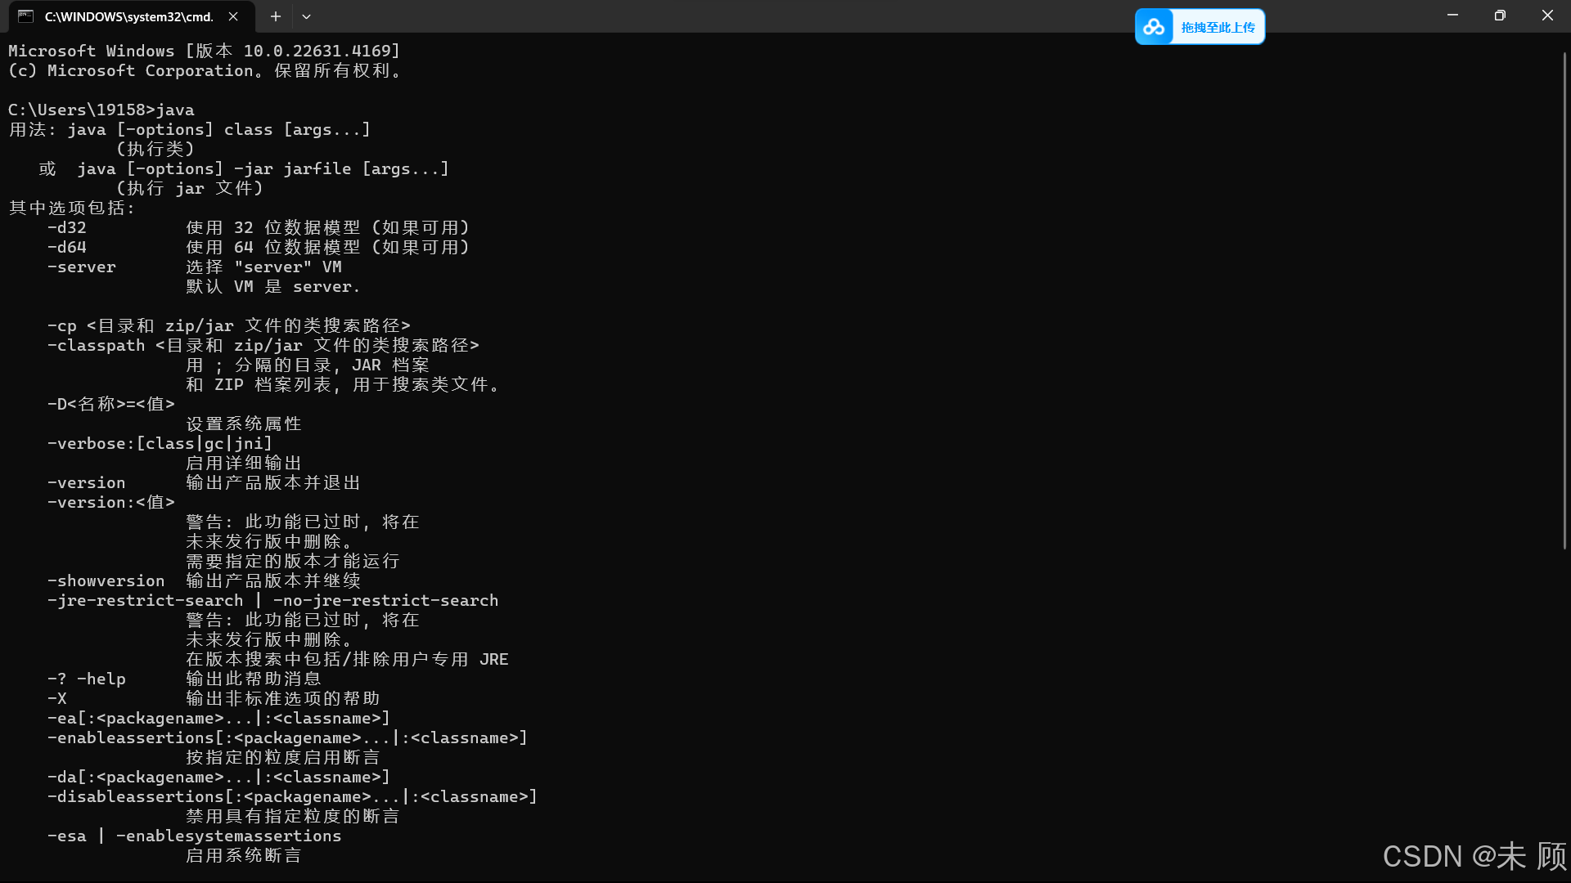This screenshot has height=883, width=1571.
Task: Minimize the terminal window
Action: tap(1452, 15)
